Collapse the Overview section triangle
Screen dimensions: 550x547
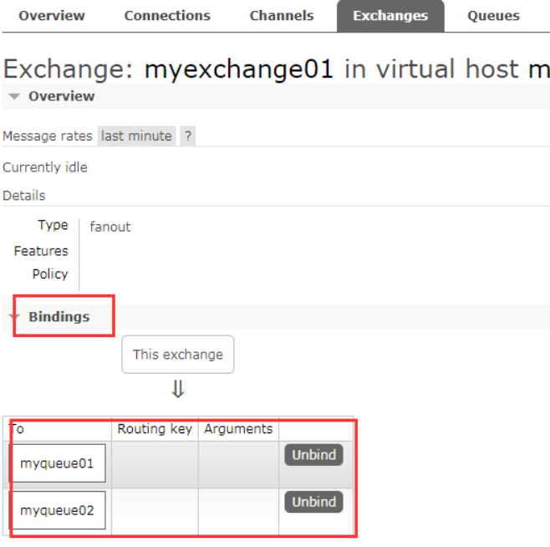coord(14,96)
